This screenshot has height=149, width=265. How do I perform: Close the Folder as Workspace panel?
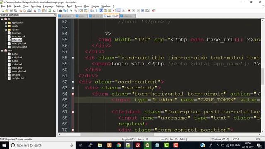55,15
